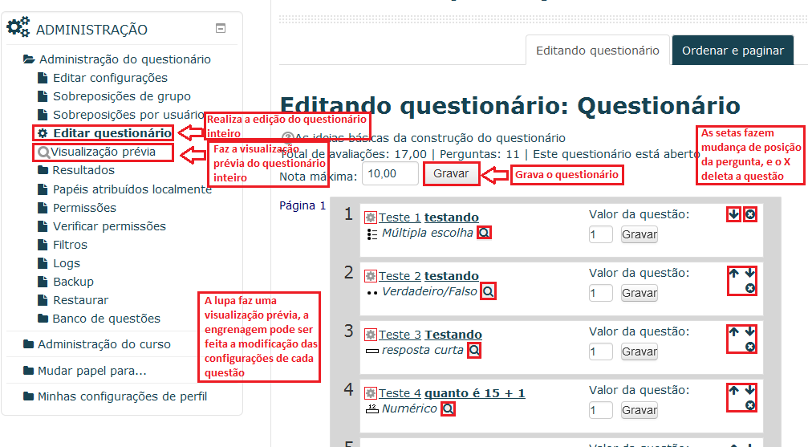The height and width of the screenshot is (447, 808).
Task: Move question 3 down with arrow
Action: pos(749,331)
